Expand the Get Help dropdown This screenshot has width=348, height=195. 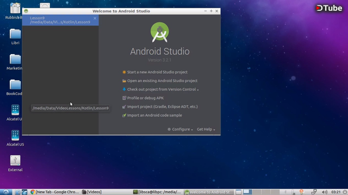tap(206, 129)
